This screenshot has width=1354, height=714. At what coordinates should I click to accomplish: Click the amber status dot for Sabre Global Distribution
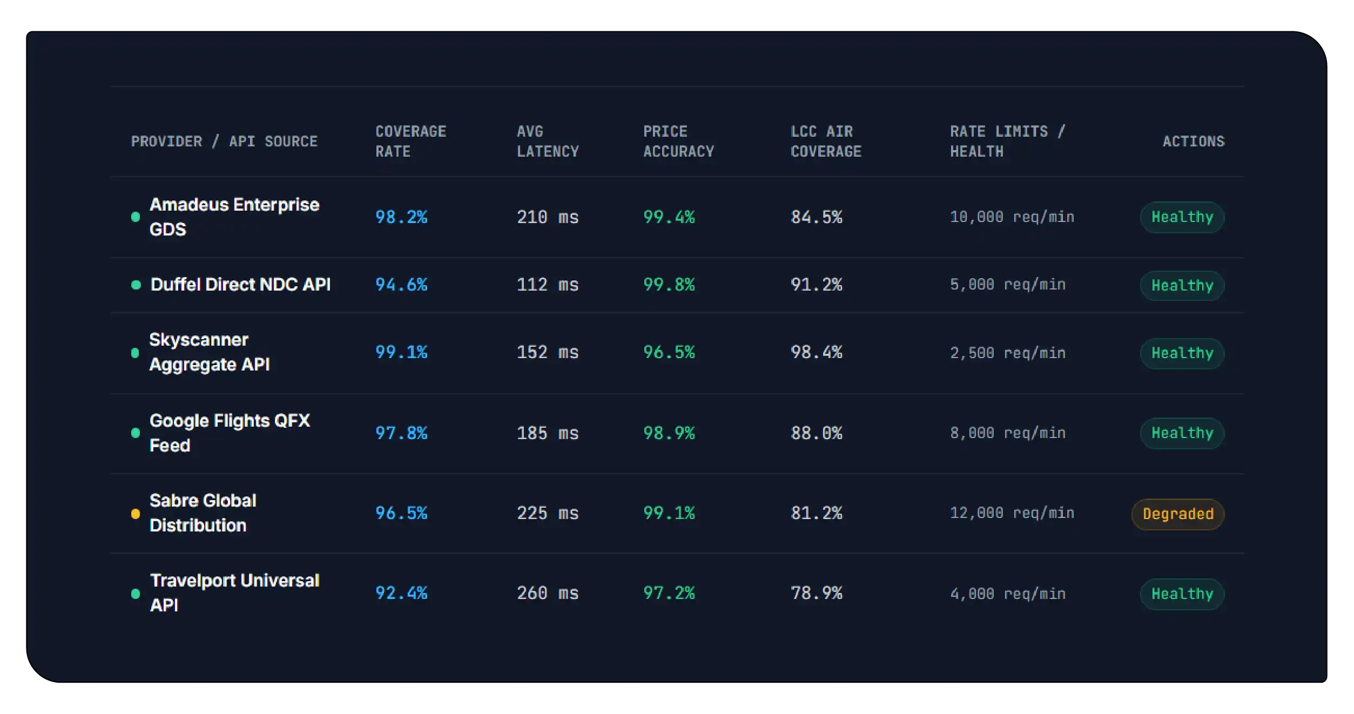[136, 514]
